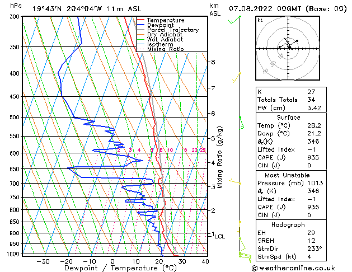Click the Wet Adiabat legend label

(x=165, y=40)
